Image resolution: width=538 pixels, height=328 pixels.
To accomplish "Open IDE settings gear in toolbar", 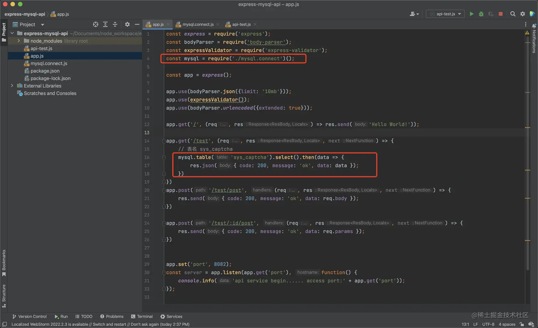I will pos(523,14).
